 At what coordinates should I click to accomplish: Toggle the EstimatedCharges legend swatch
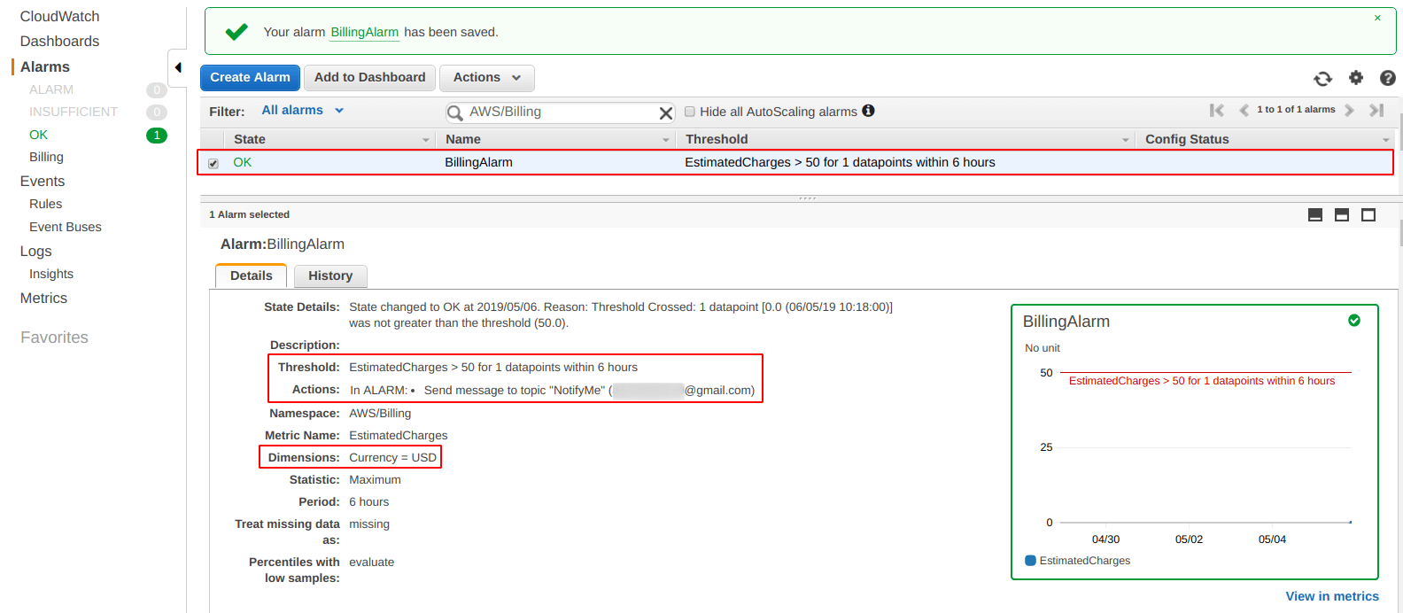click(x=1030, y=561)
